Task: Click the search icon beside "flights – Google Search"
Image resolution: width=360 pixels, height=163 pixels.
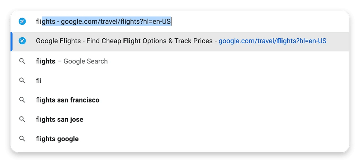Action: [22, 61]
